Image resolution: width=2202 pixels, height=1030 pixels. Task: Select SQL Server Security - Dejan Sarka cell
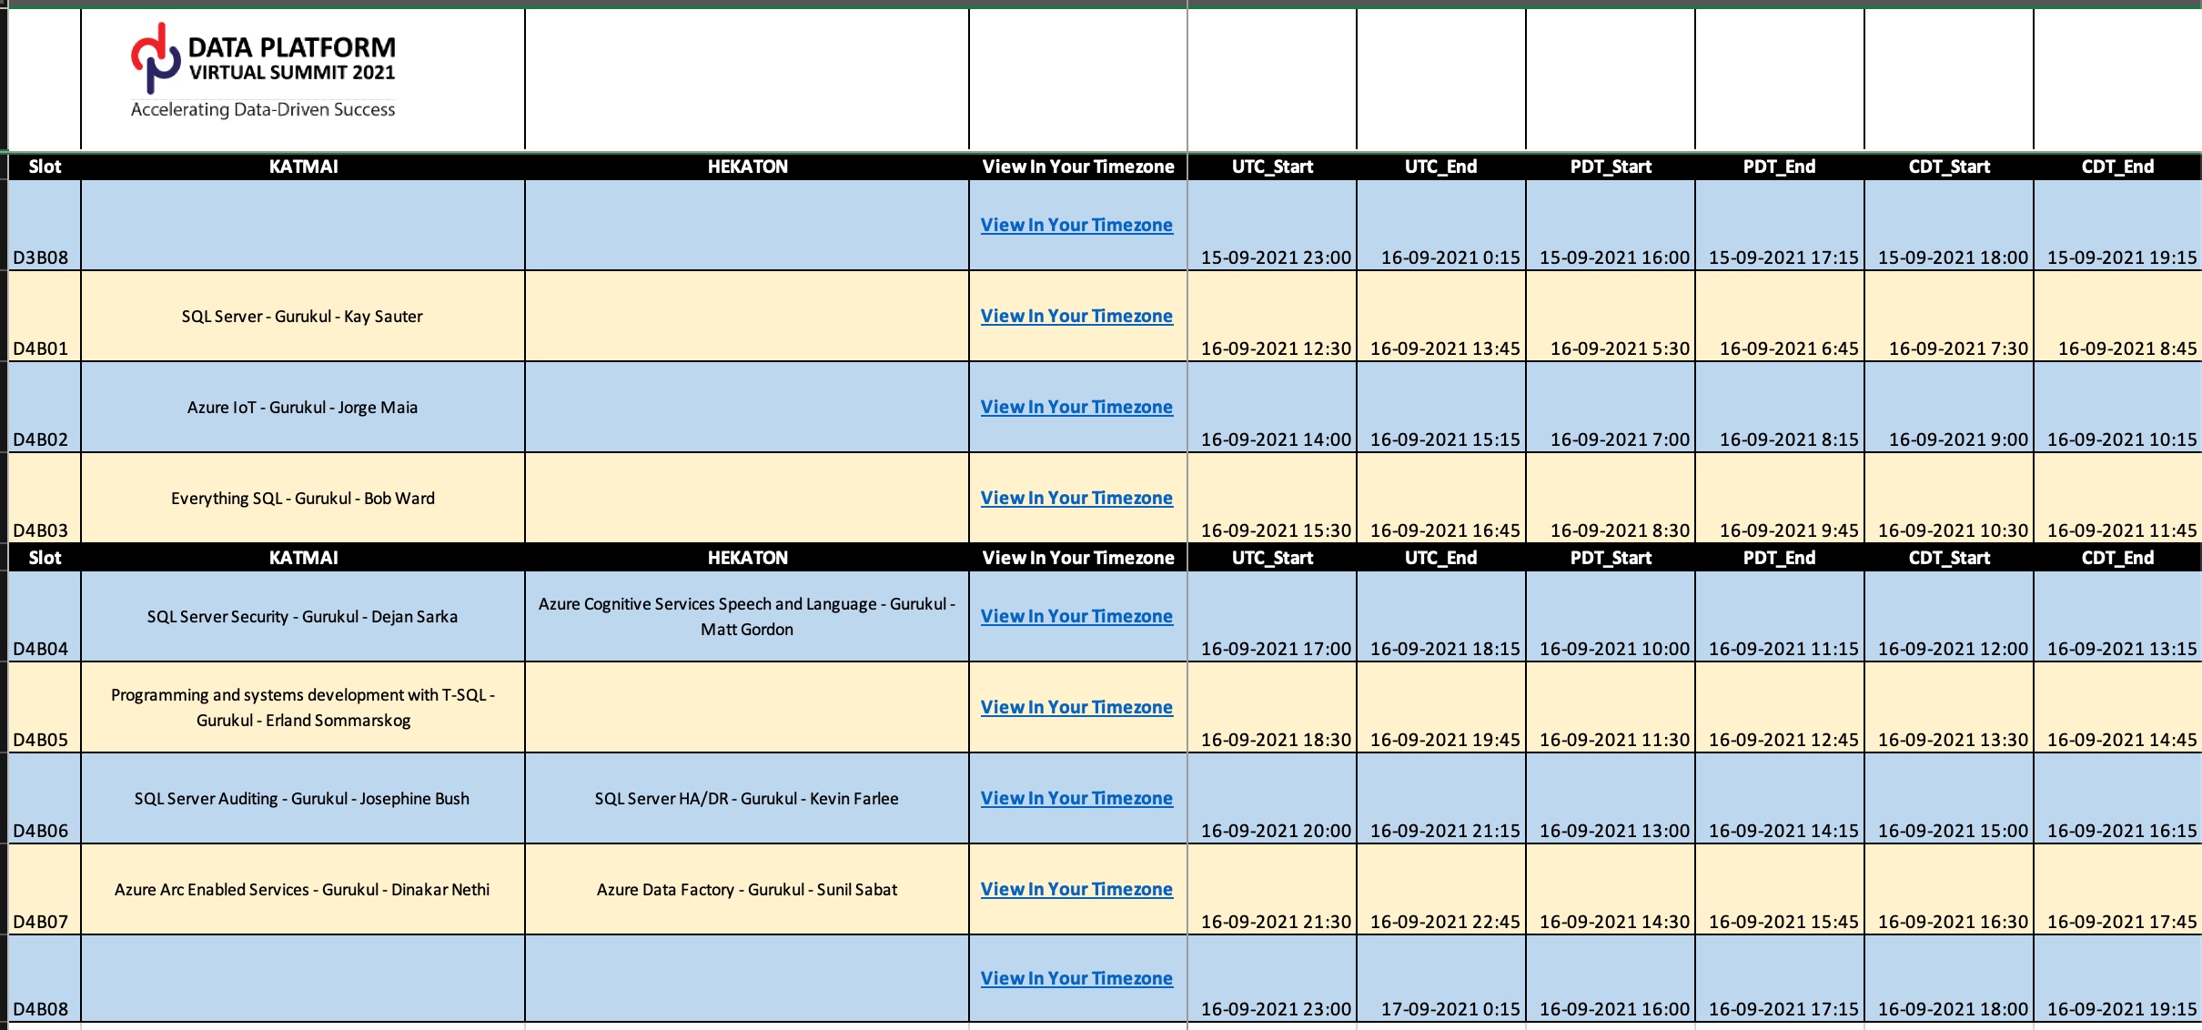(303, 616)
